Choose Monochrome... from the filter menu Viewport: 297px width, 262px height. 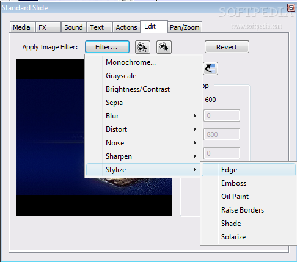coord(144,62)
